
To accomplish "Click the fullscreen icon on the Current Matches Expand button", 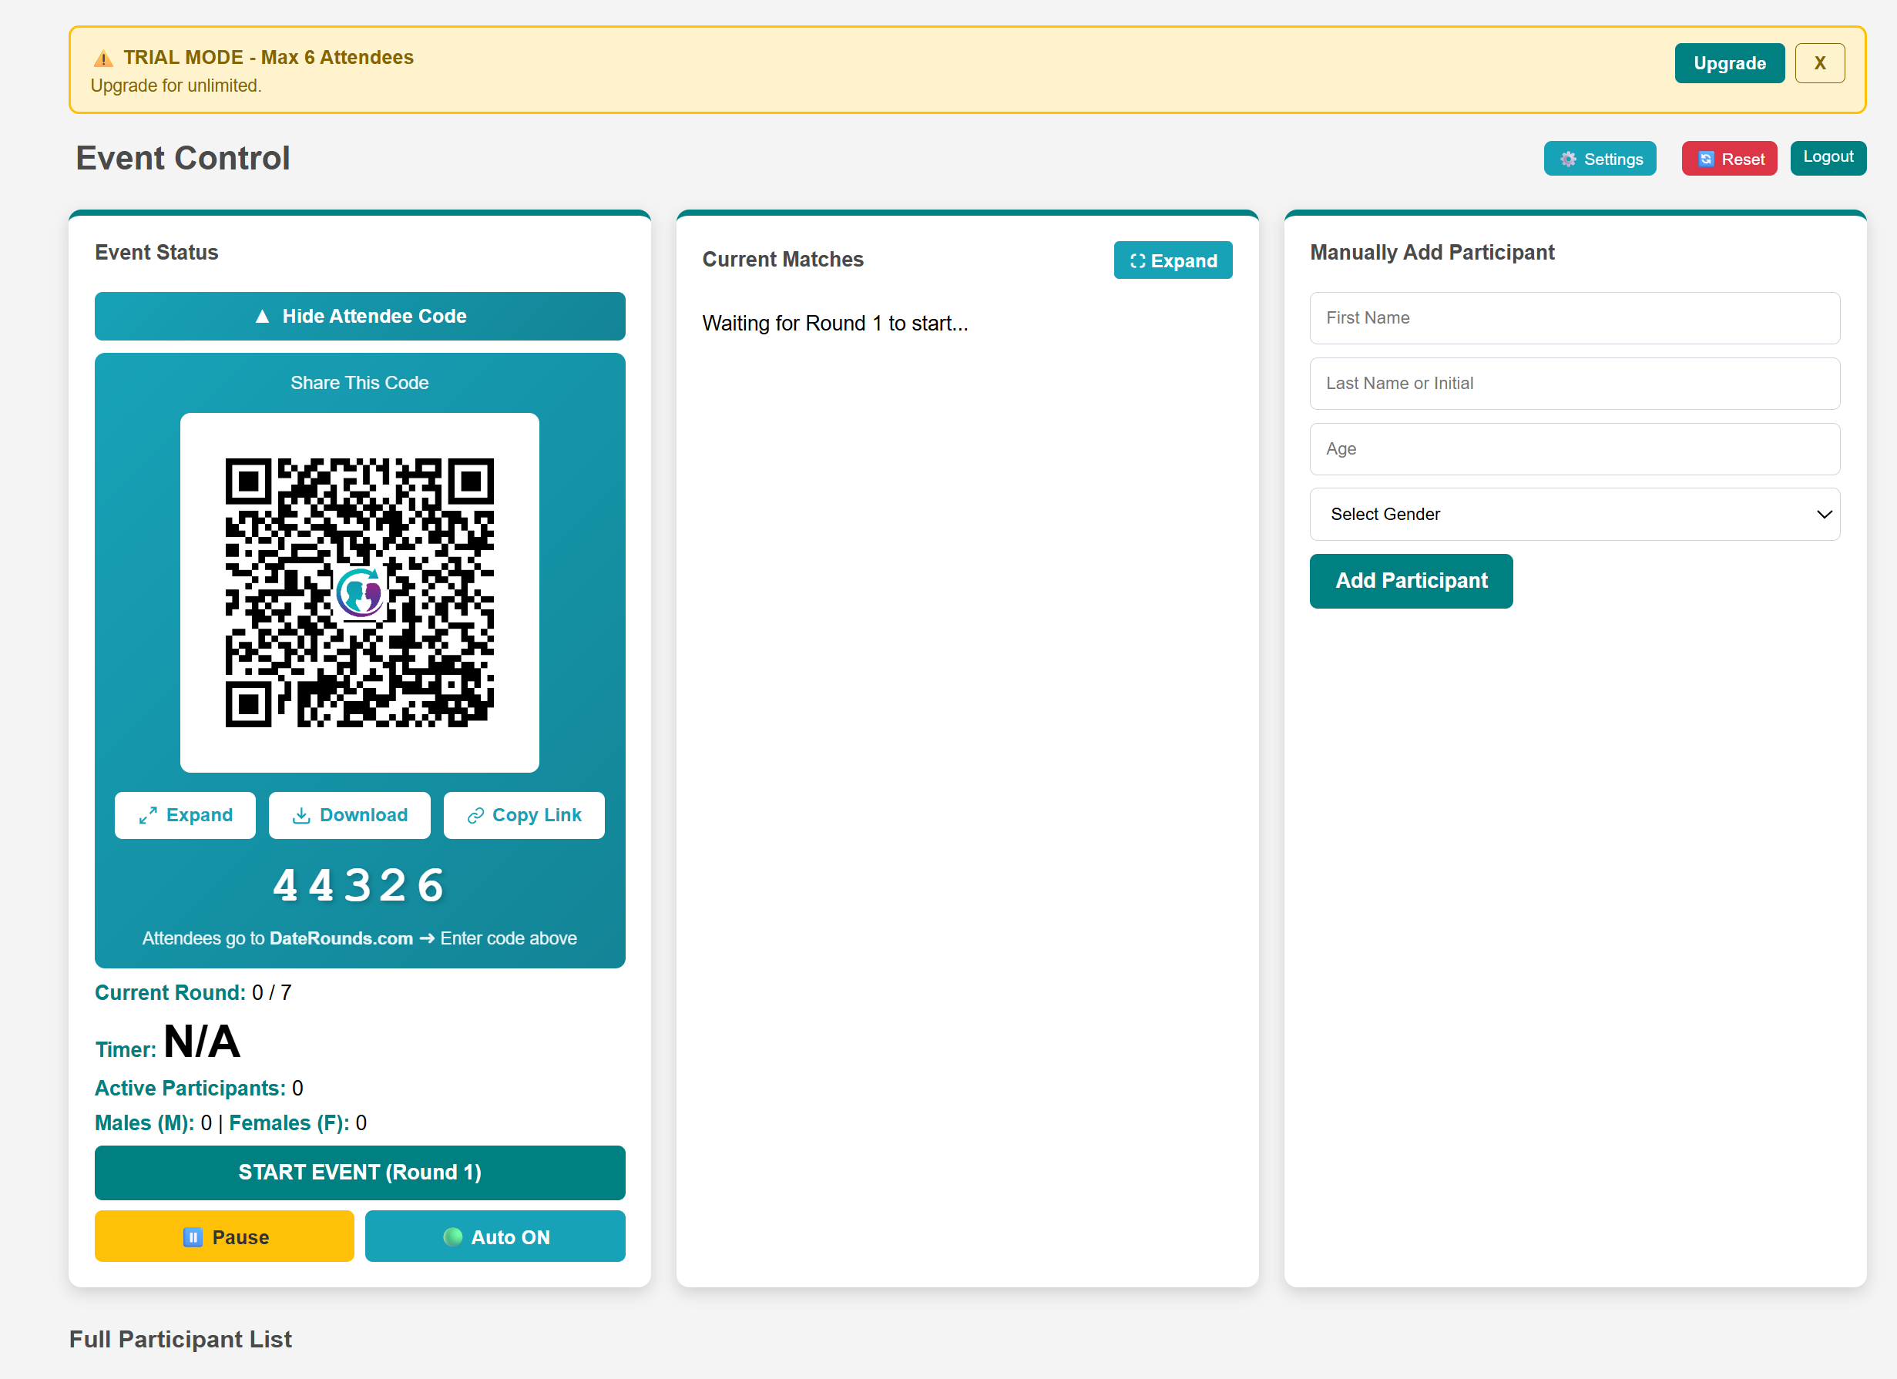I will pyautogui.click(x=1137, y=261).
